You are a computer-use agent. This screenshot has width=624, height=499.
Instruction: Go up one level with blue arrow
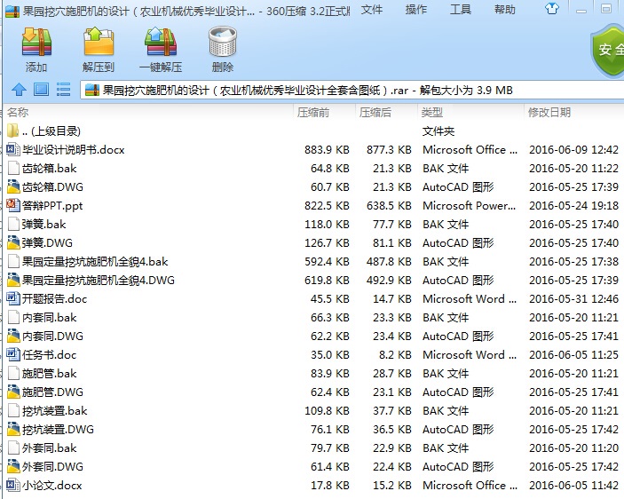18,90
